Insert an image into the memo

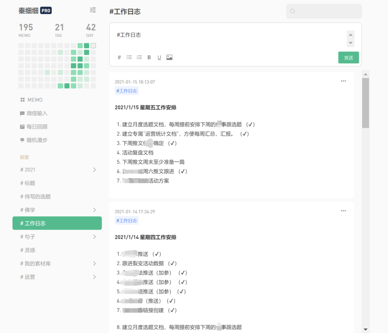(169, 57)
